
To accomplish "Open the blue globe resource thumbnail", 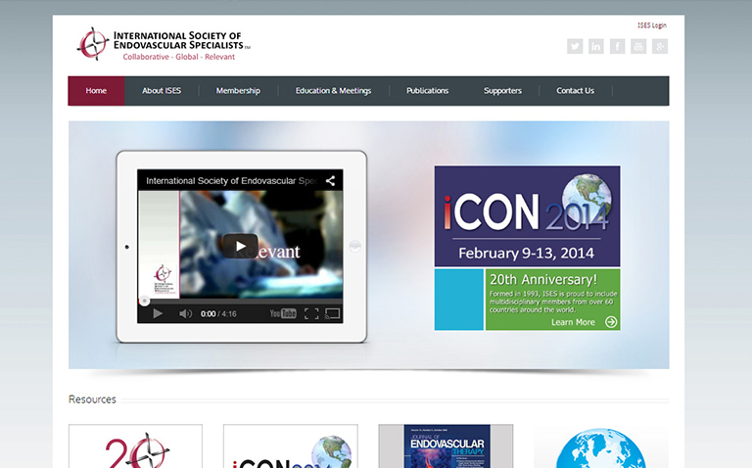I will [601, 447].
